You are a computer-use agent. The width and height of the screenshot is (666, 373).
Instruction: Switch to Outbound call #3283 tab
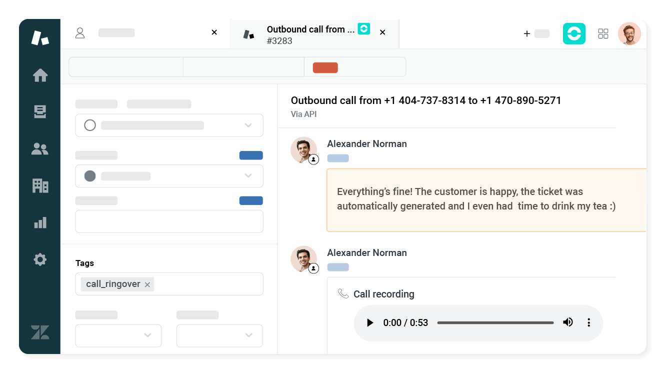(310, 34)
